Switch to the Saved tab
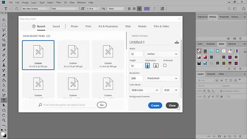247x139 pixels. click(56, 26)
